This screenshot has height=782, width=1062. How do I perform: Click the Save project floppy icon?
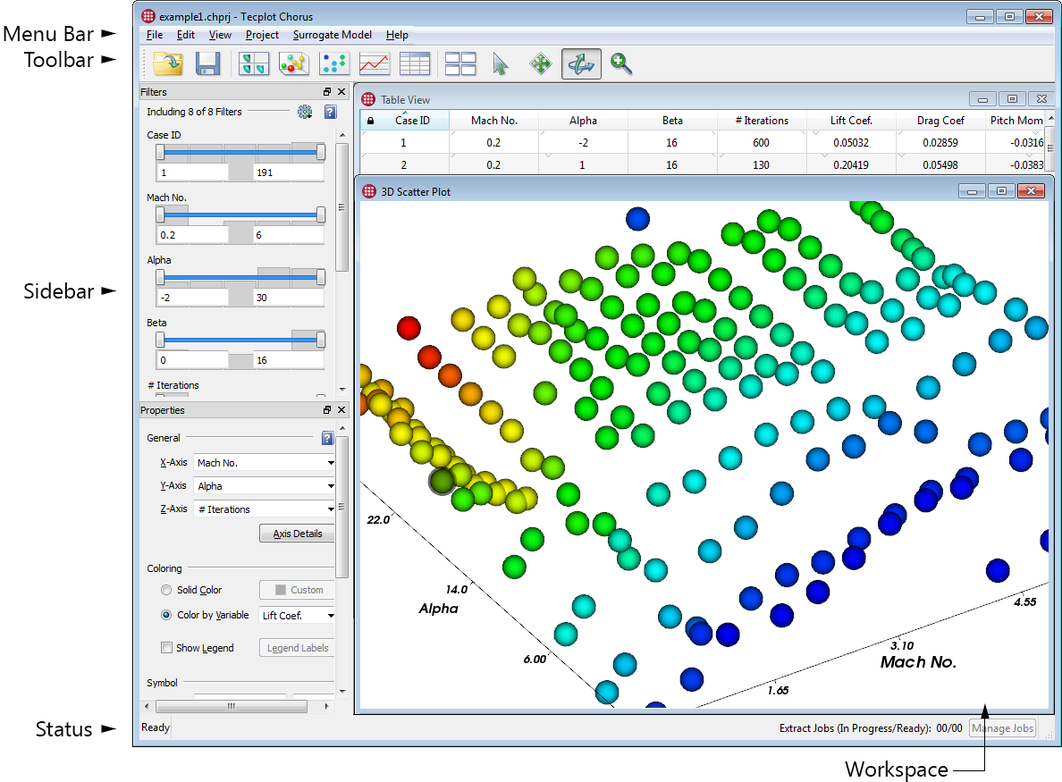(208, 63)
